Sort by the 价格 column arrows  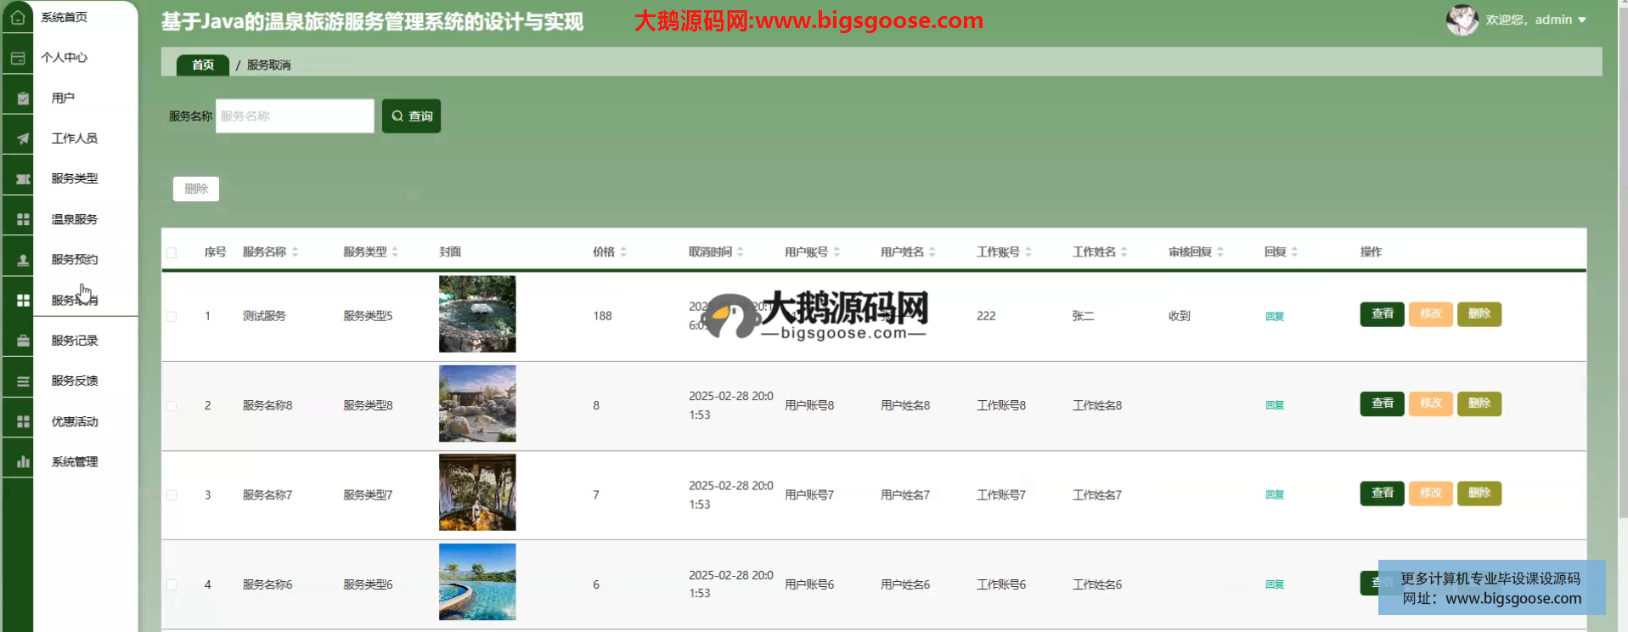pos(623,252)
